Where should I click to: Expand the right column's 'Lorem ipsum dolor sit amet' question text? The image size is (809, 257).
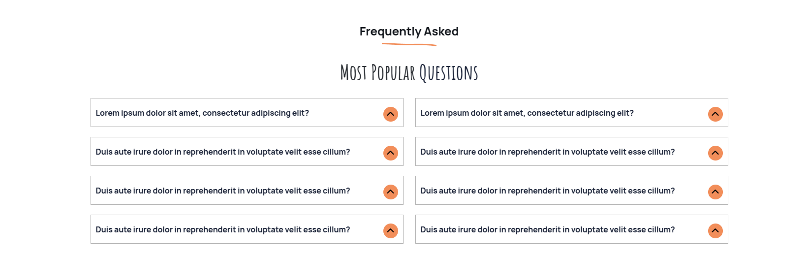click(x=527, y=113)
